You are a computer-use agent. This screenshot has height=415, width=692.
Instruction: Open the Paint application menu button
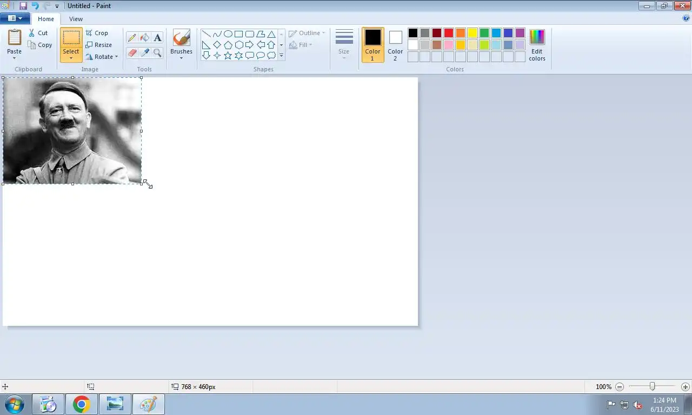click(15, 18)
